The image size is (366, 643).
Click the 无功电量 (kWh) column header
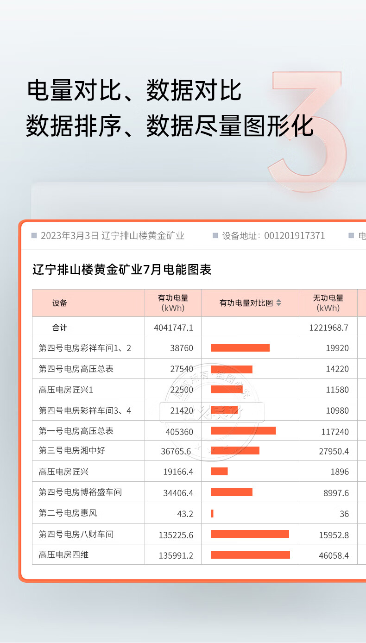(x=328, y=303)
